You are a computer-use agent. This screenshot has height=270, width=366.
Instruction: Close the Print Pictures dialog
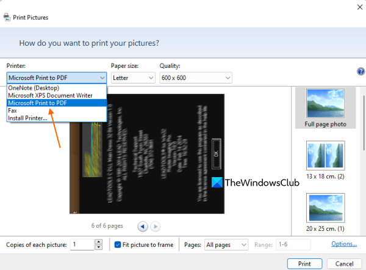point(360,7)
